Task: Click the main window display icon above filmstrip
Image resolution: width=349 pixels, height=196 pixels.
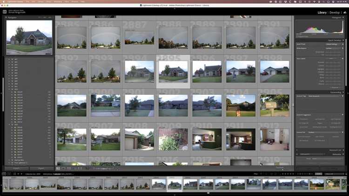Action: pyautogui.click(x=4, y=174)
